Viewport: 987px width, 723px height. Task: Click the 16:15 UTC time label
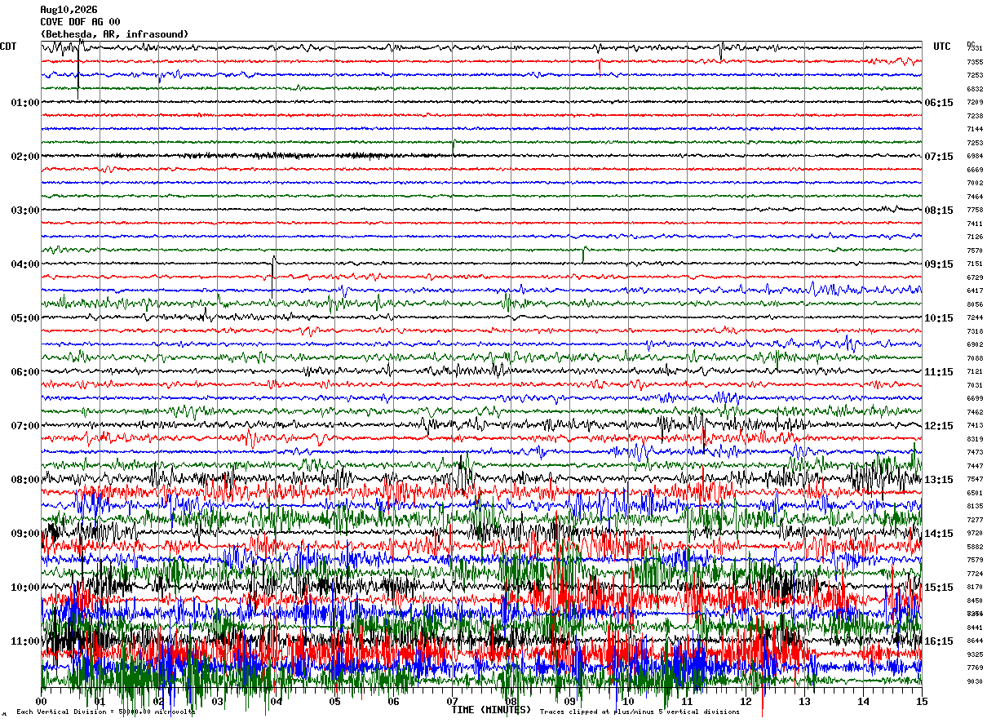(939, 641)
